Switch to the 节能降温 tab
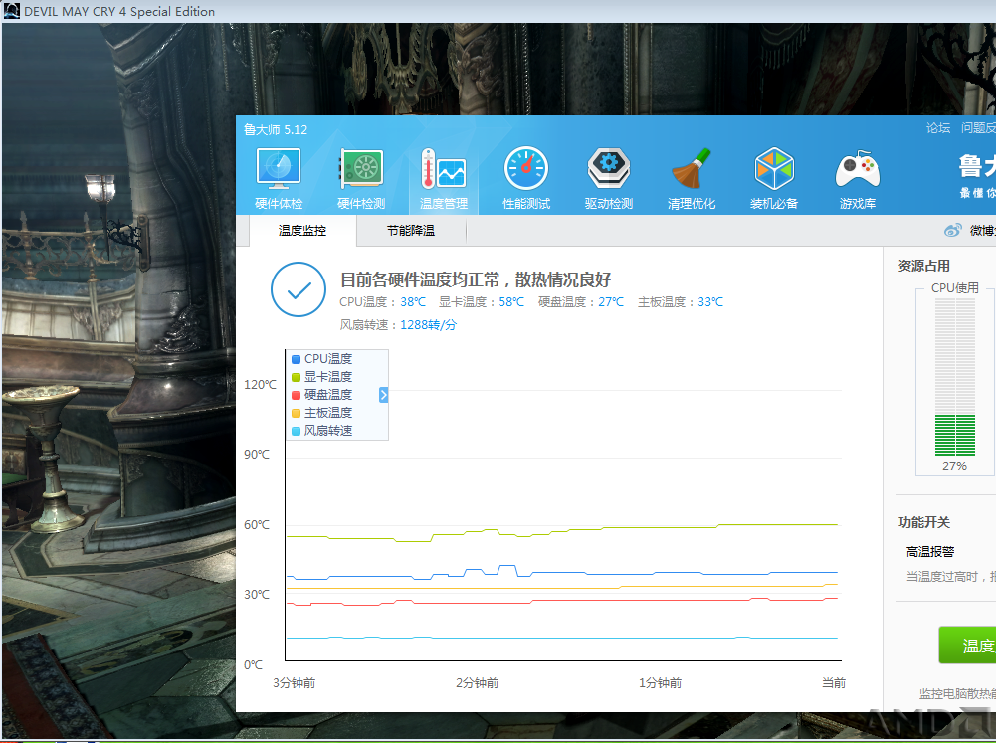996x743 pixels. click(411, 231)
